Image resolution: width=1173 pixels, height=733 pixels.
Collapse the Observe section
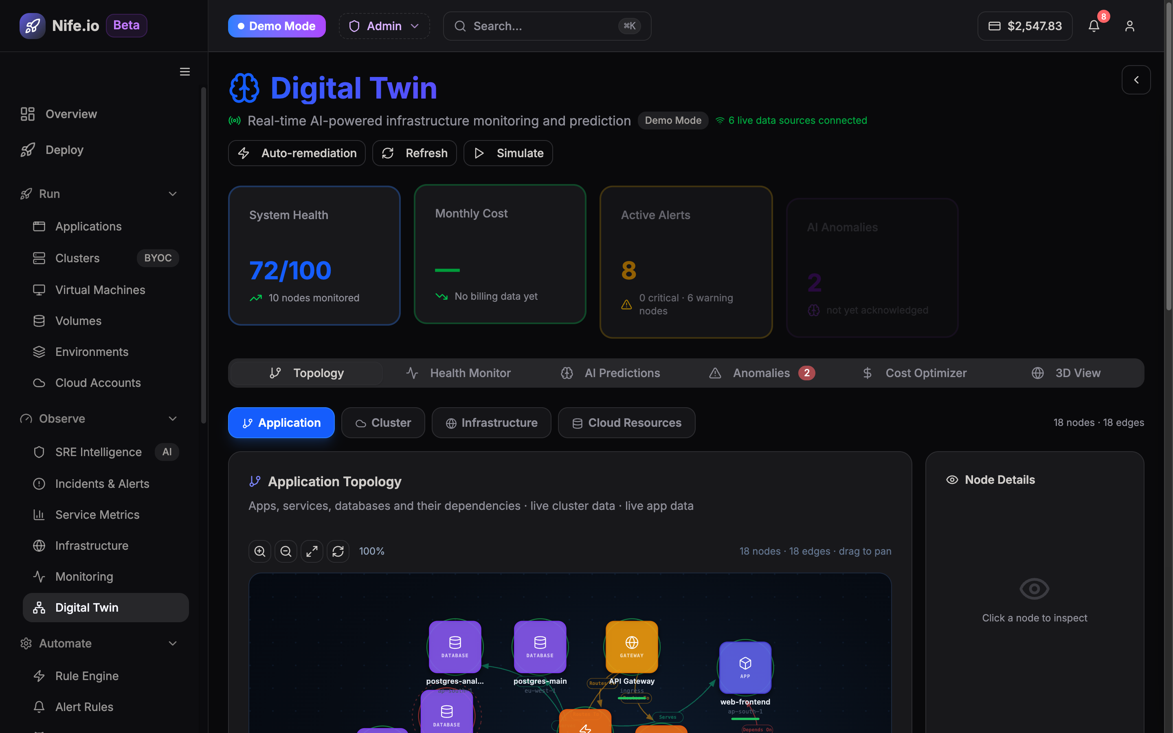point(99,418)
